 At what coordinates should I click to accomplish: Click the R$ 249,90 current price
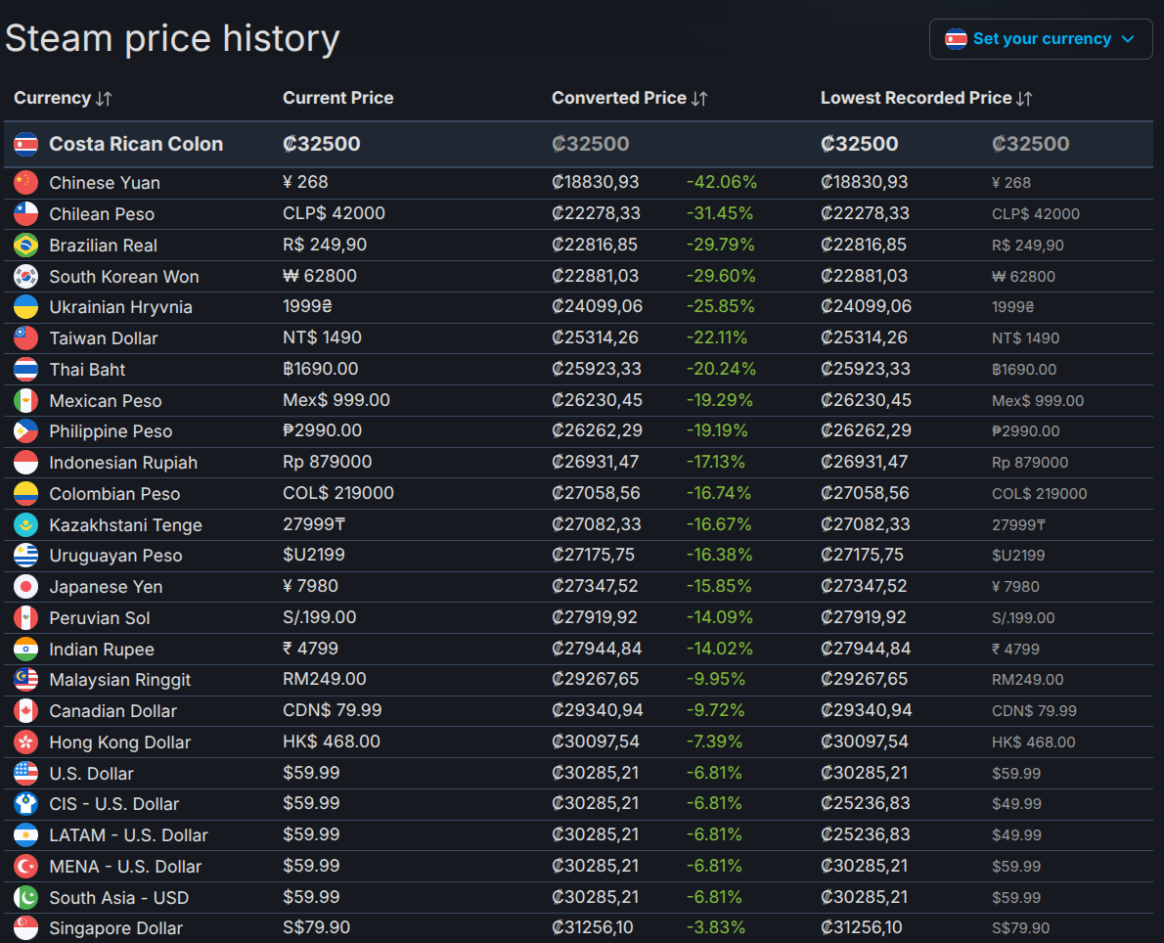tap(325, 245)
